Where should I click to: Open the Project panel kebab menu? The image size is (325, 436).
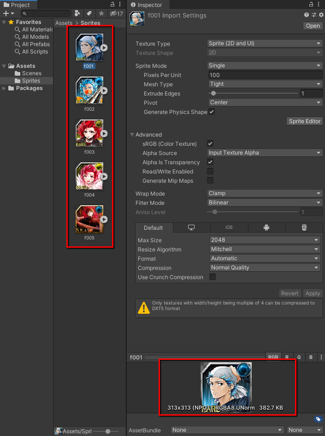click(120, 4)
